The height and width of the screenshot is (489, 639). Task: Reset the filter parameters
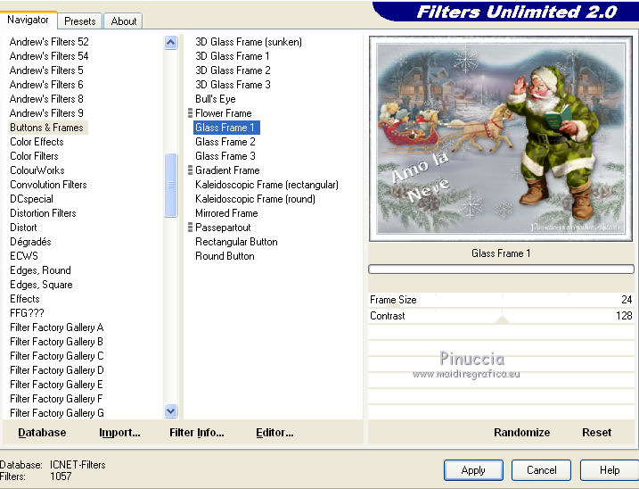(596, 432)
